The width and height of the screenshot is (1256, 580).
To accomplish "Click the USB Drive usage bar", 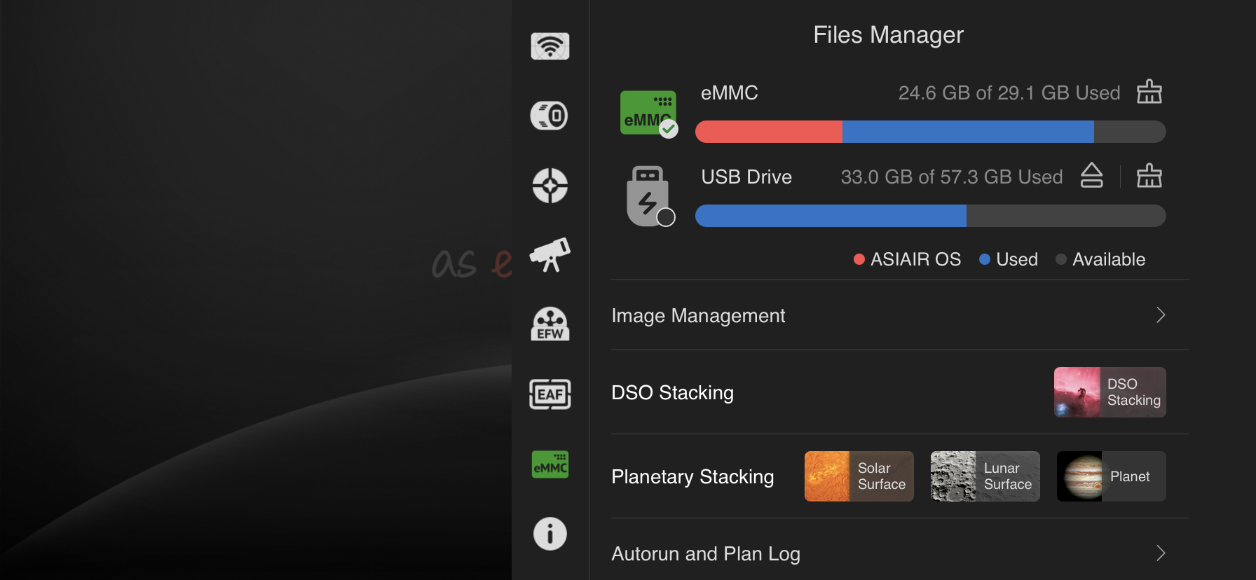I will [930, 216].
